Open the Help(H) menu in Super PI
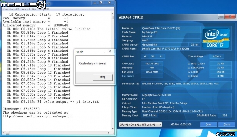The width and height of the screenshot is (237, 137). pyautogui.click(x=44, y=9)
